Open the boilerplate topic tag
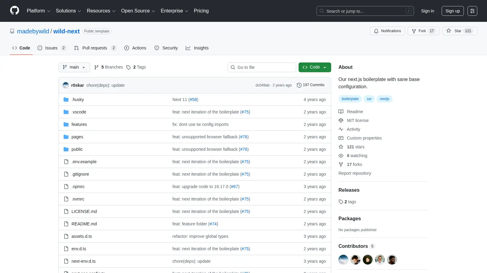This screenshot has width=487, height=273. (350, 99)
